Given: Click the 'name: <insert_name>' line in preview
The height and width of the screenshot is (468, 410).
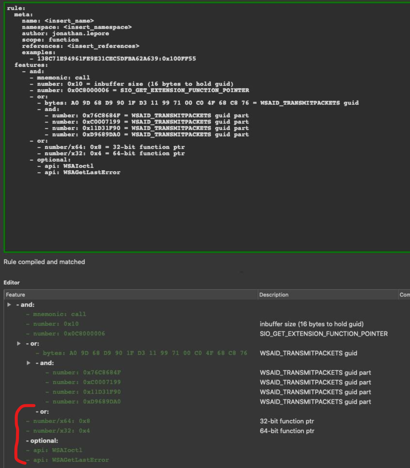Looking at the screenshot, I should point(58,21).
